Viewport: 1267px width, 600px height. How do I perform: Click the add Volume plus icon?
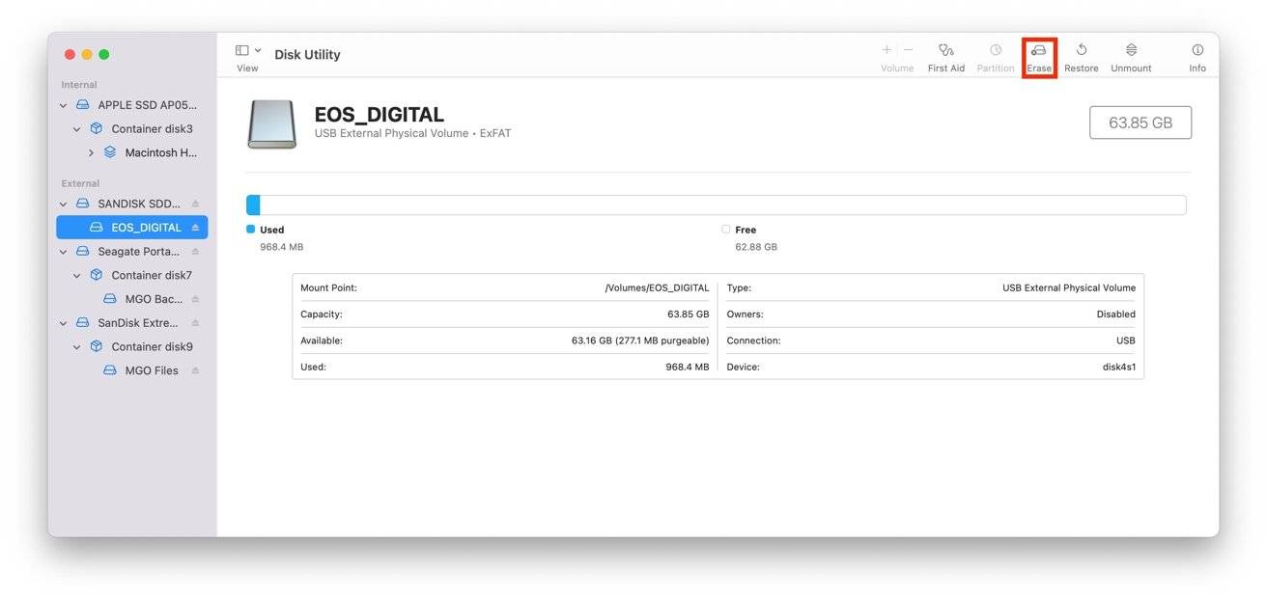point(886,48)
